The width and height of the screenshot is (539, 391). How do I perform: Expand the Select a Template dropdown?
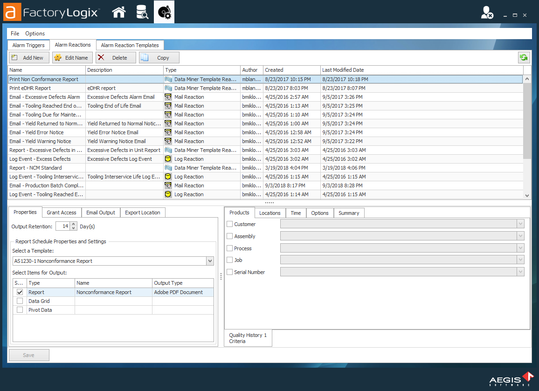click(210, 261)
